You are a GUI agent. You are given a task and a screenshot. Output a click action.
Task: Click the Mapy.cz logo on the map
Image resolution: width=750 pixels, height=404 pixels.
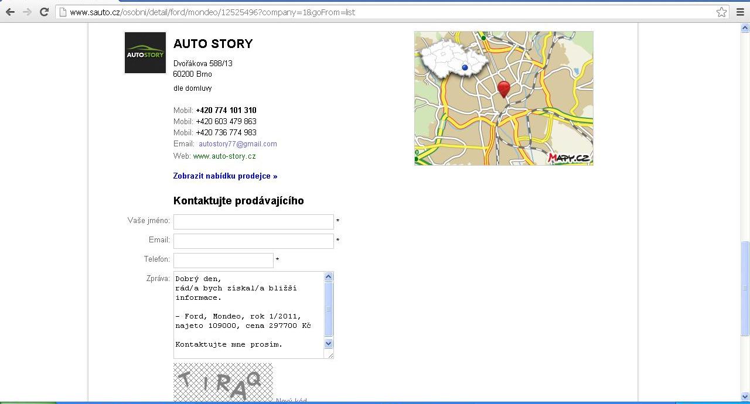[568, 158]
